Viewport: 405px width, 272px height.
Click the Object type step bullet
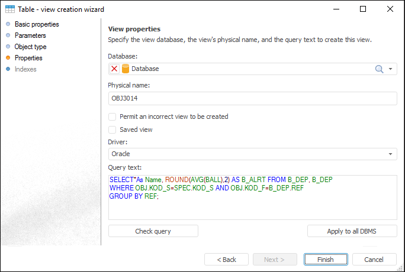[x=8, y=47]
